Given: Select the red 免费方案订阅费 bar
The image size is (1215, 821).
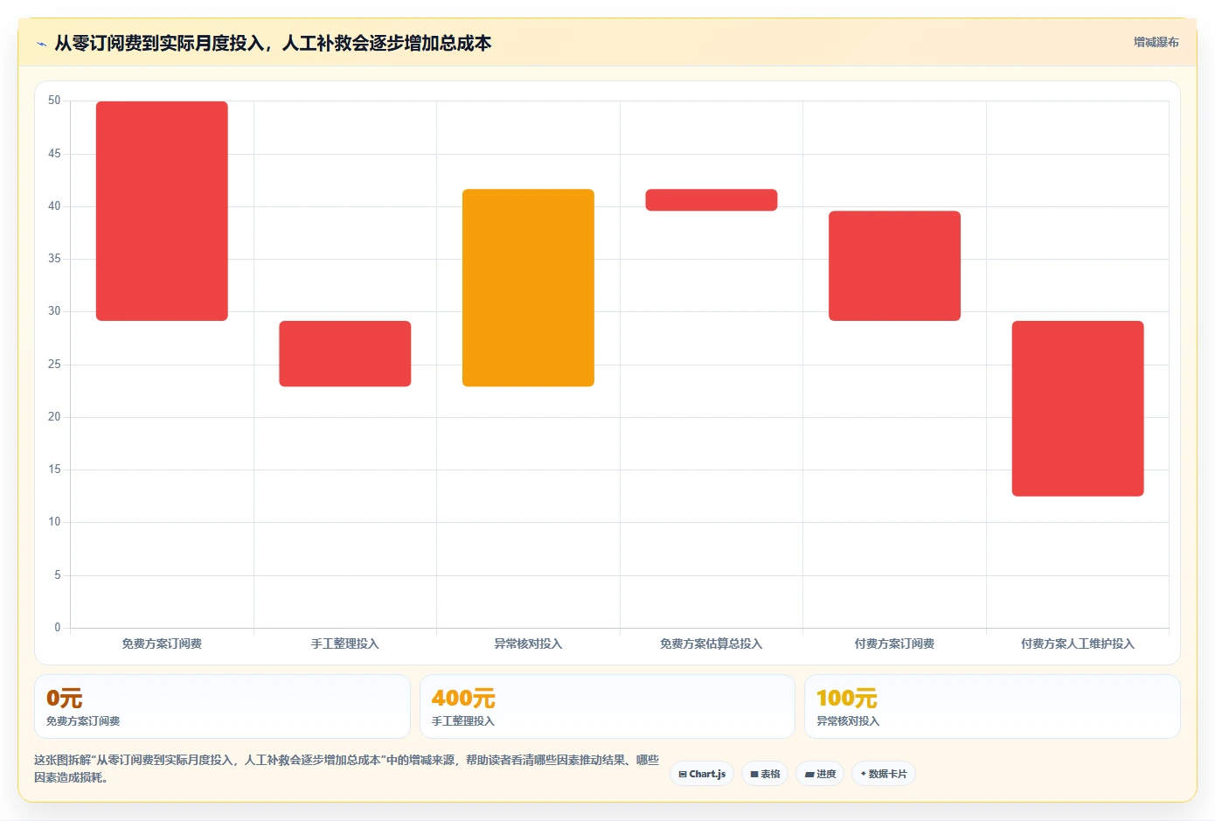Looking at the screenshot, I should click(162, 211).
